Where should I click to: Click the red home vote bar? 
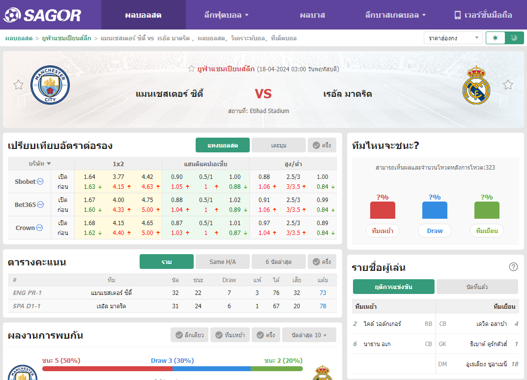(382, 210)
